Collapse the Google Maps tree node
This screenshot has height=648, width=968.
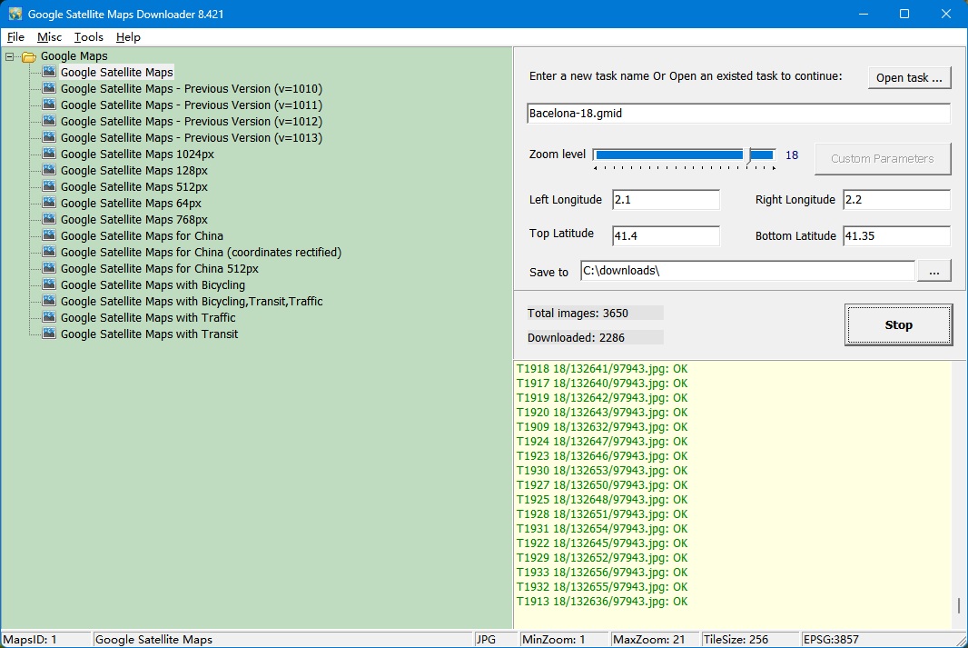pyautogui.click(x=9, y=56)
